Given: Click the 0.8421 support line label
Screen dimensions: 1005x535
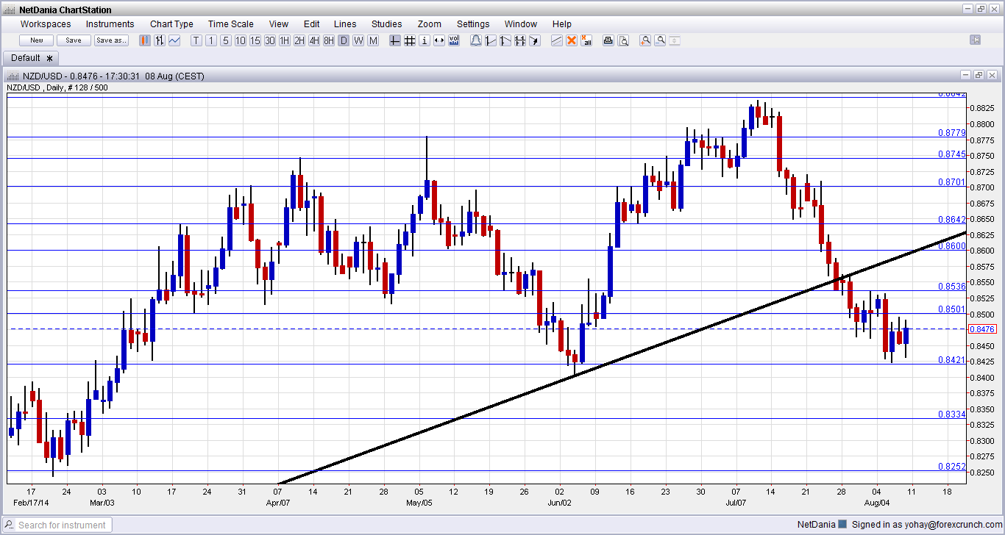Looking at the screenshot, I should [951, 360].
